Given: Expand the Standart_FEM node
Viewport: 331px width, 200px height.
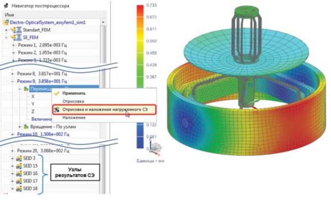Looking at the screenshot, I should (6, 30).
